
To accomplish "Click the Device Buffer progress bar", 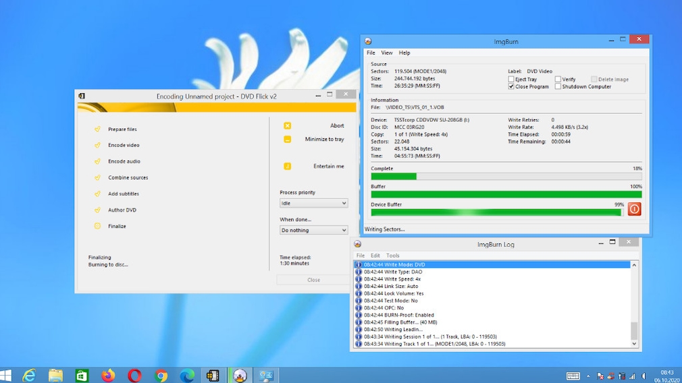I will tap(497, 212).
